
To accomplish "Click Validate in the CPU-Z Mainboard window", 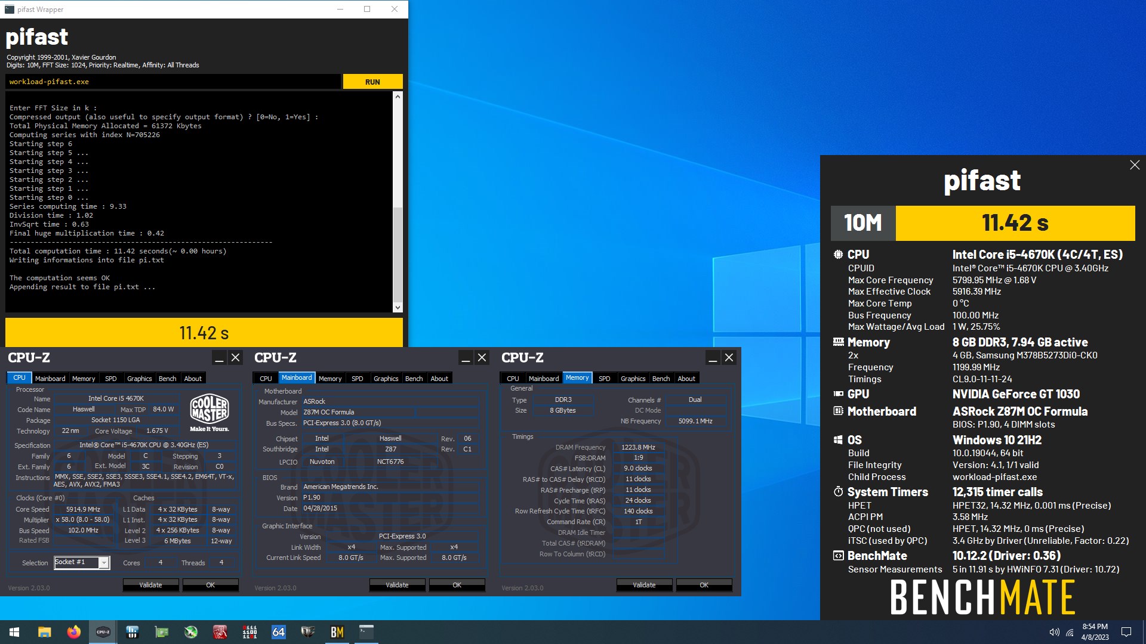I will click(397, 585).
